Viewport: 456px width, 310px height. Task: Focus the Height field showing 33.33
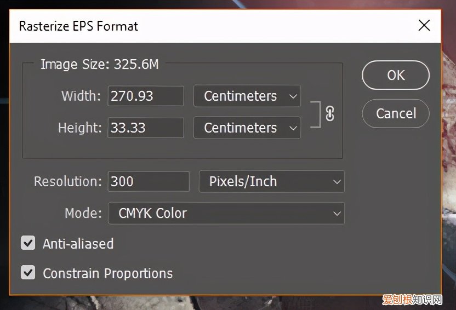(145, 128)
